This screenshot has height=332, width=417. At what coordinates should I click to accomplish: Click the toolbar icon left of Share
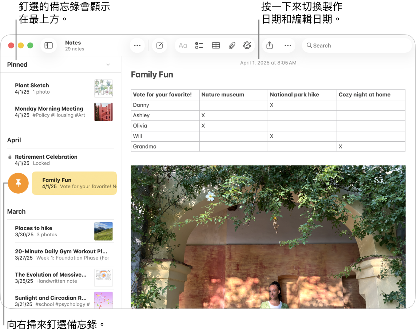click(x=247, y=46)
